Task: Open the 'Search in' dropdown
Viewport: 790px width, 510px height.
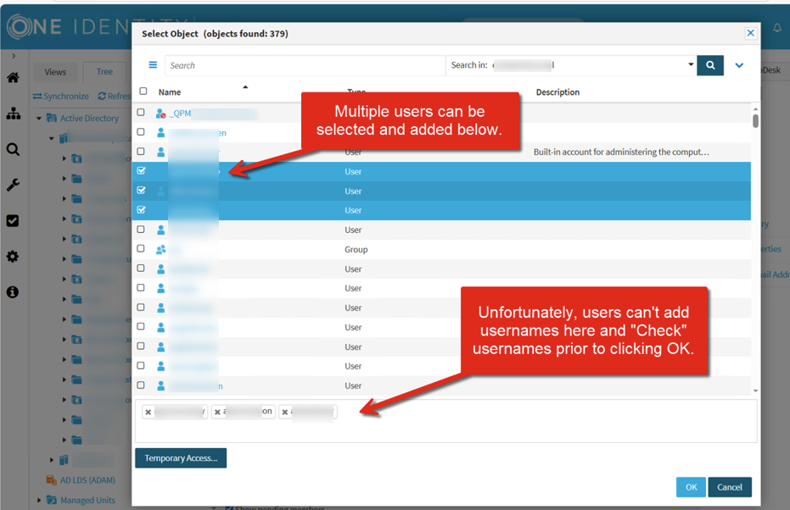Action: click(x=690, y=65)
